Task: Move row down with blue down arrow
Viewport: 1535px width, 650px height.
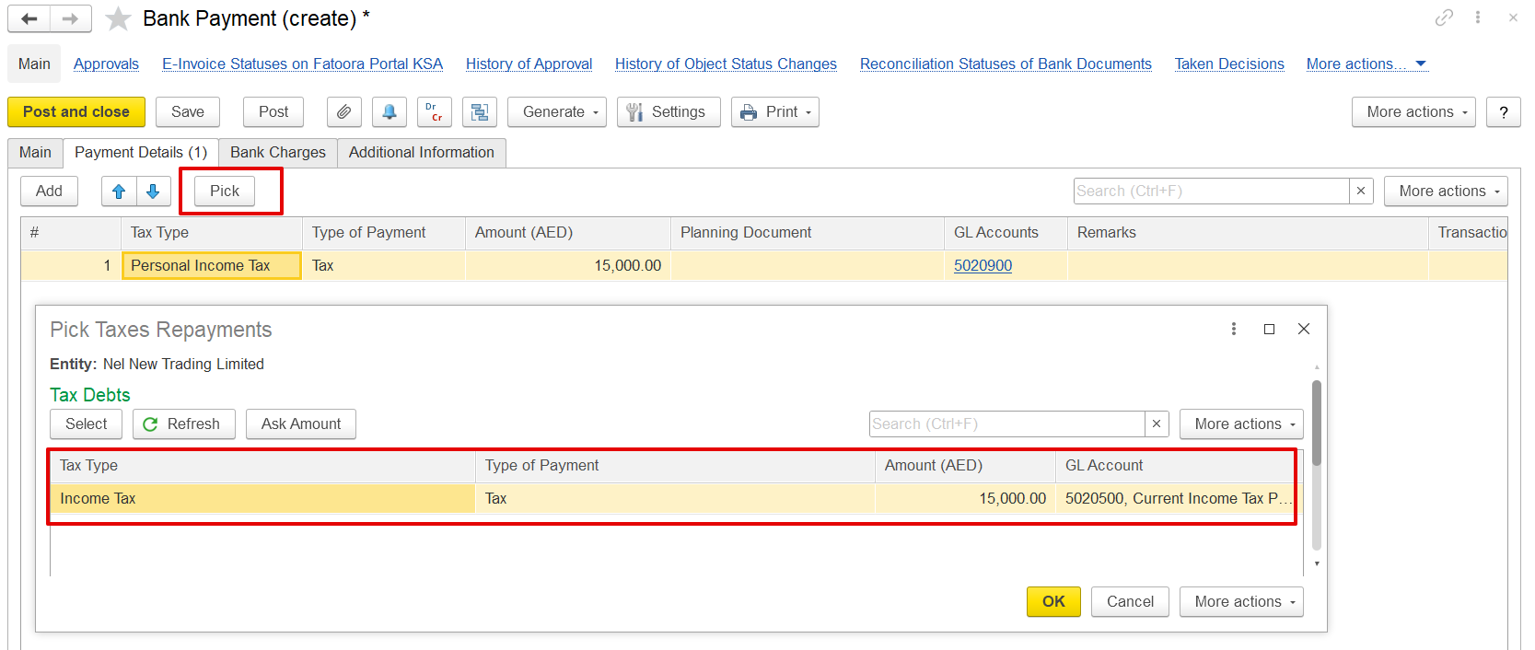Action: tap(153, 192)
